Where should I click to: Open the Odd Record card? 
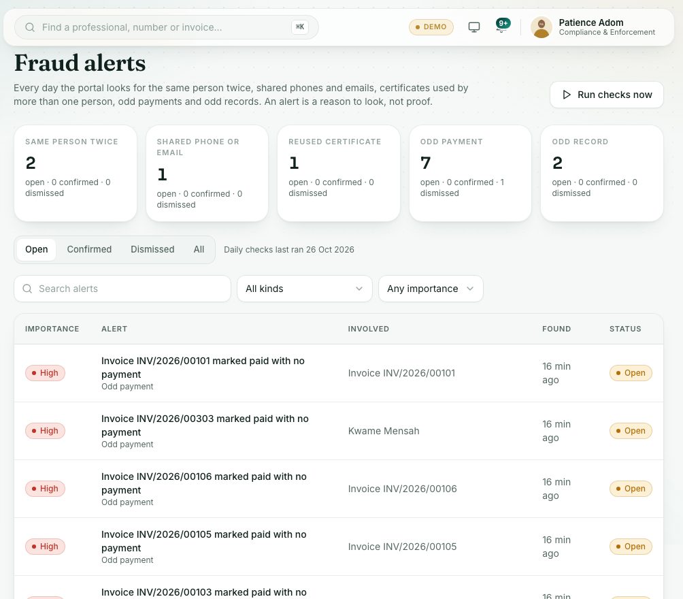(601, 174)
